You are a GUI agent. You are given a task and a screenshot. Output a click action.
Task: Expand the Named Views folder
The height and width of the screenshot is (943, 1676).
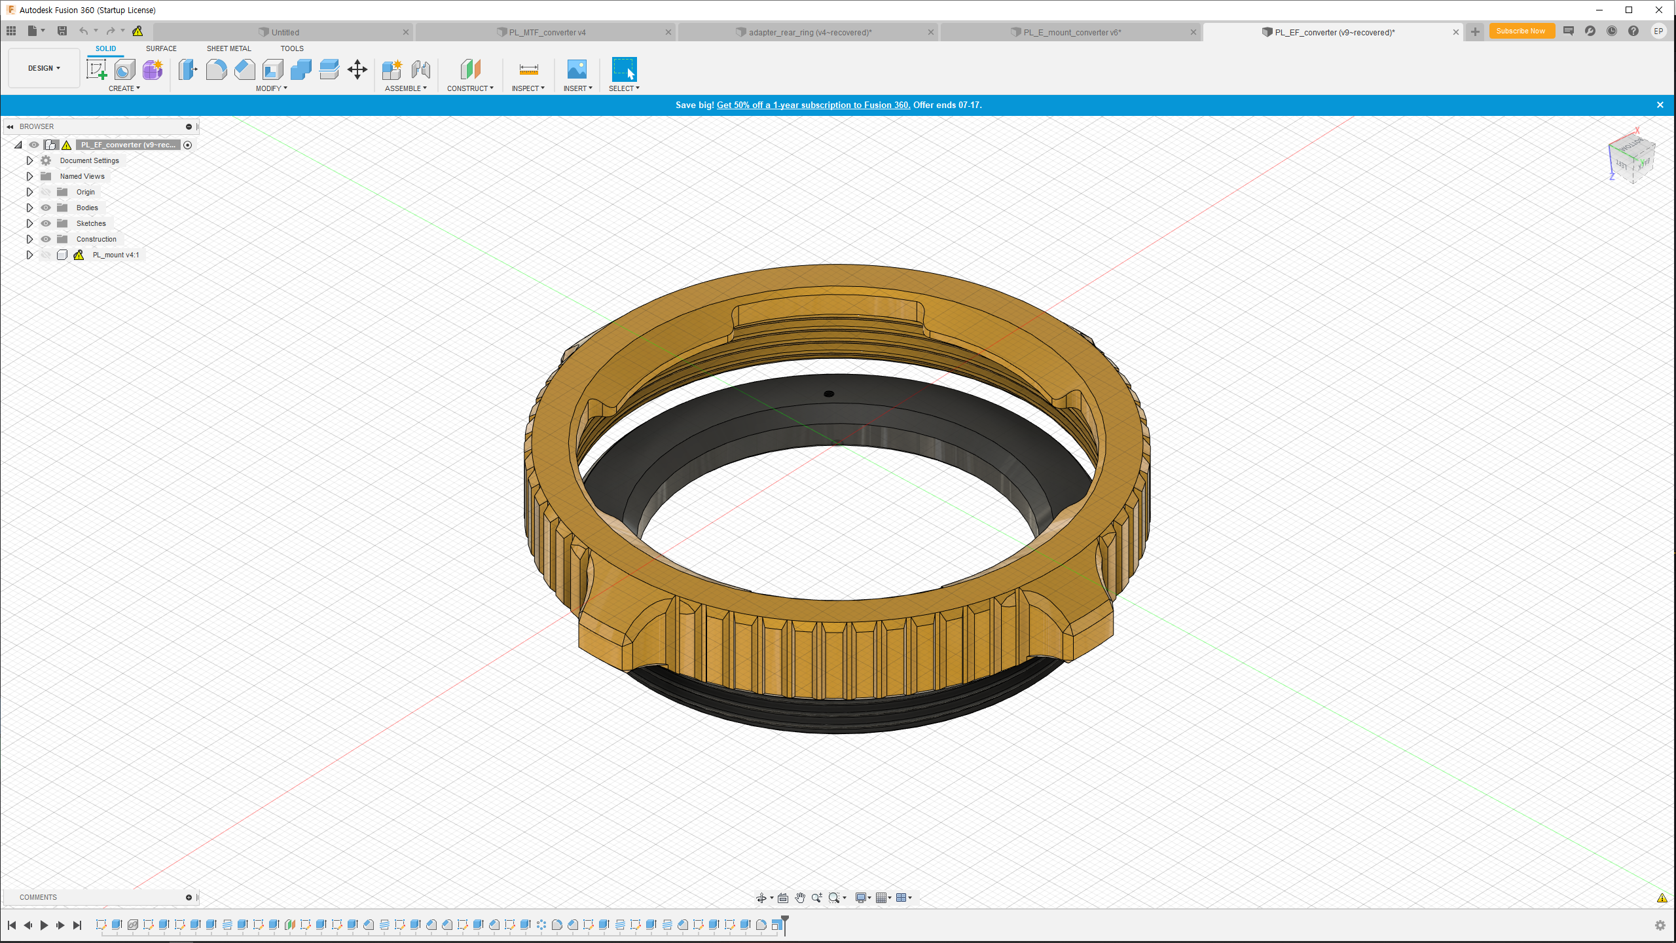(x=29, y=176)
